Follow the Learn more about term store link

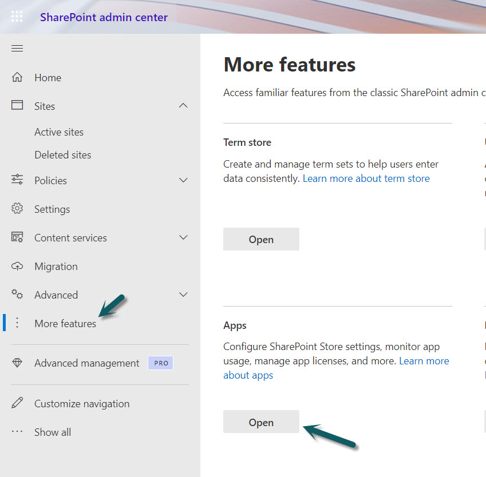[x=366, y=178]
